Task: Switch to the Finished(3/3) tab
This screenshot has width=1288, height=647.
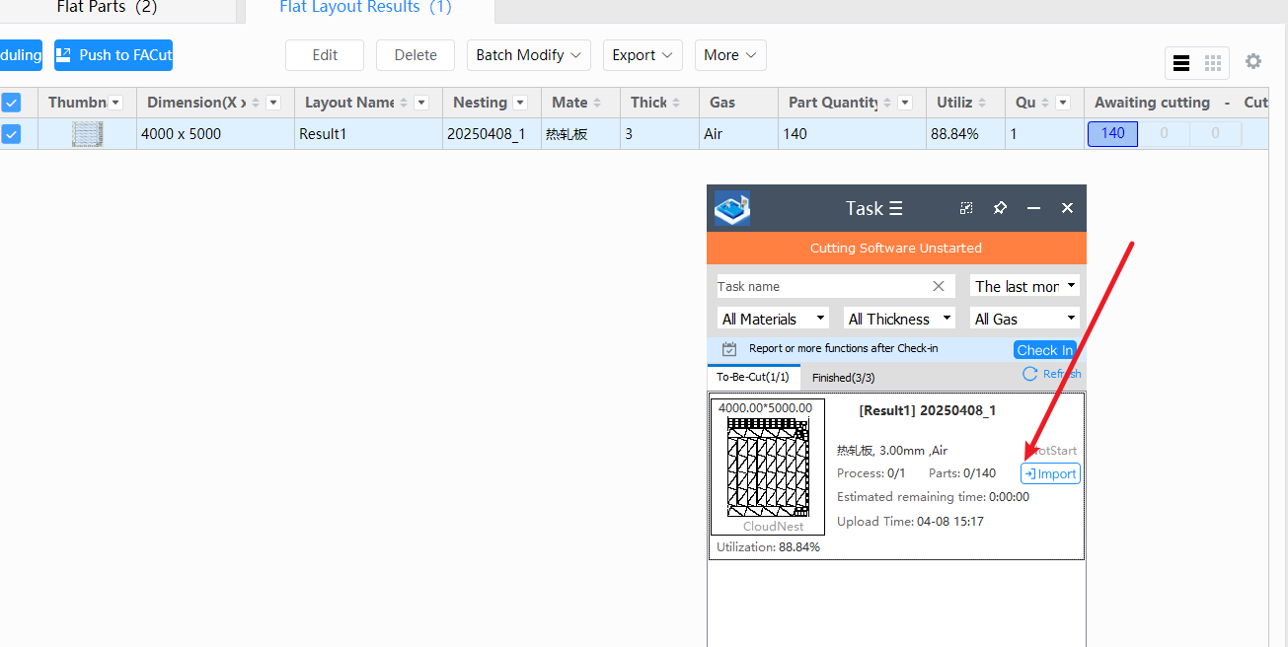Action: tap(843, 377)
